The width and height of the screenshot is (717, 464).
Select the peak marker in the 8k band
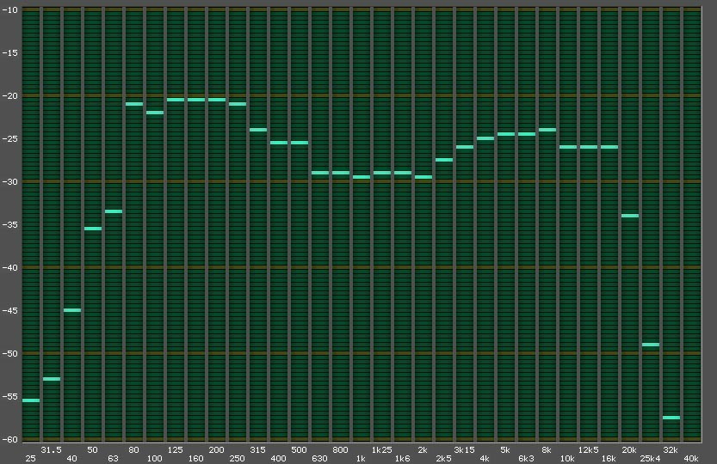(x=547, y=130)
